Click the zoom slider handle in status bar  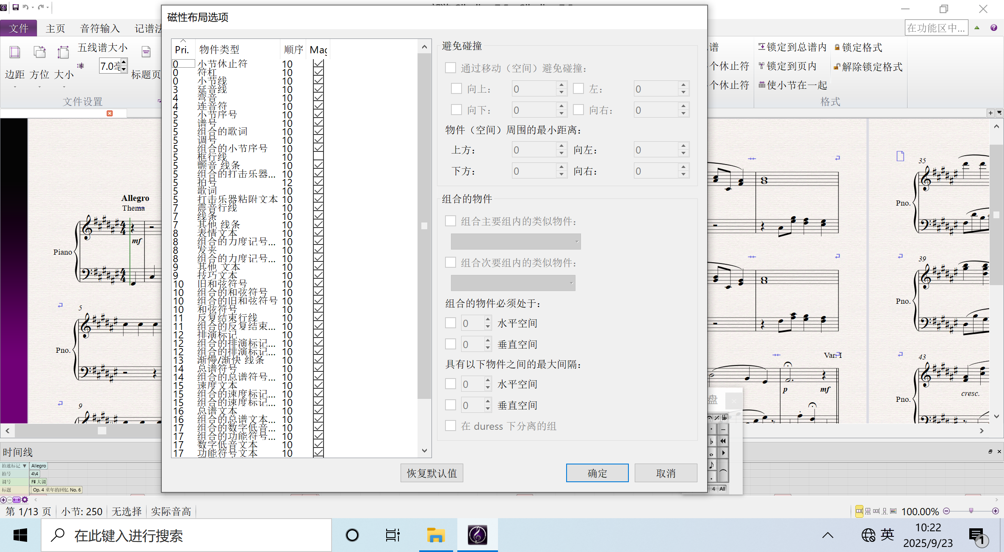(x=971, y=511)
